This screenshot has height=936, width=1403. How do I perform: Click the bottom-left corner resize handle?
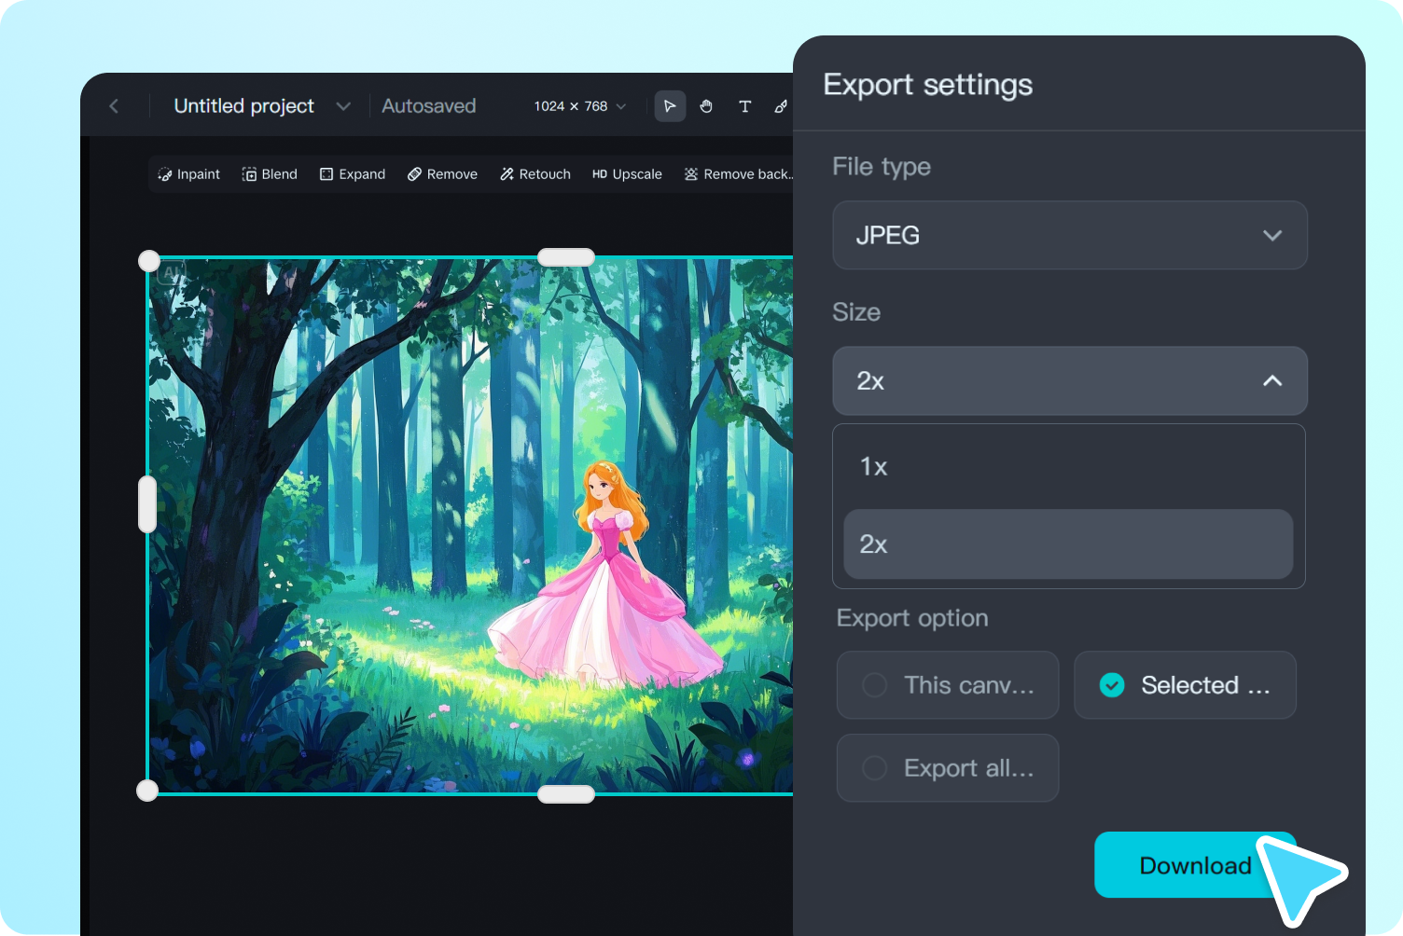click(x=147, y=791)
